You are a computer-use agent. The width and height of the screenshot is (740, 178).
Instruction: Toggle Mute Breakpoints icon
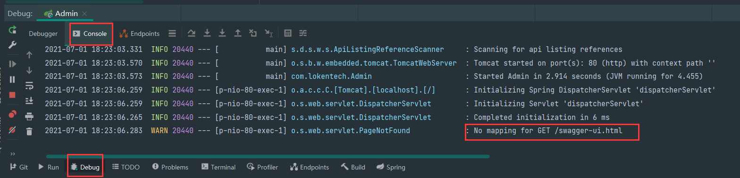(x=13, y=129)
